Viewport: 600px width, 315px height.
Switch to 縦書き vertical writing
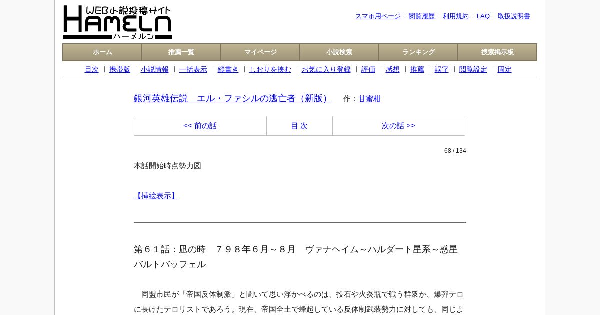click(x=228, y=69)
